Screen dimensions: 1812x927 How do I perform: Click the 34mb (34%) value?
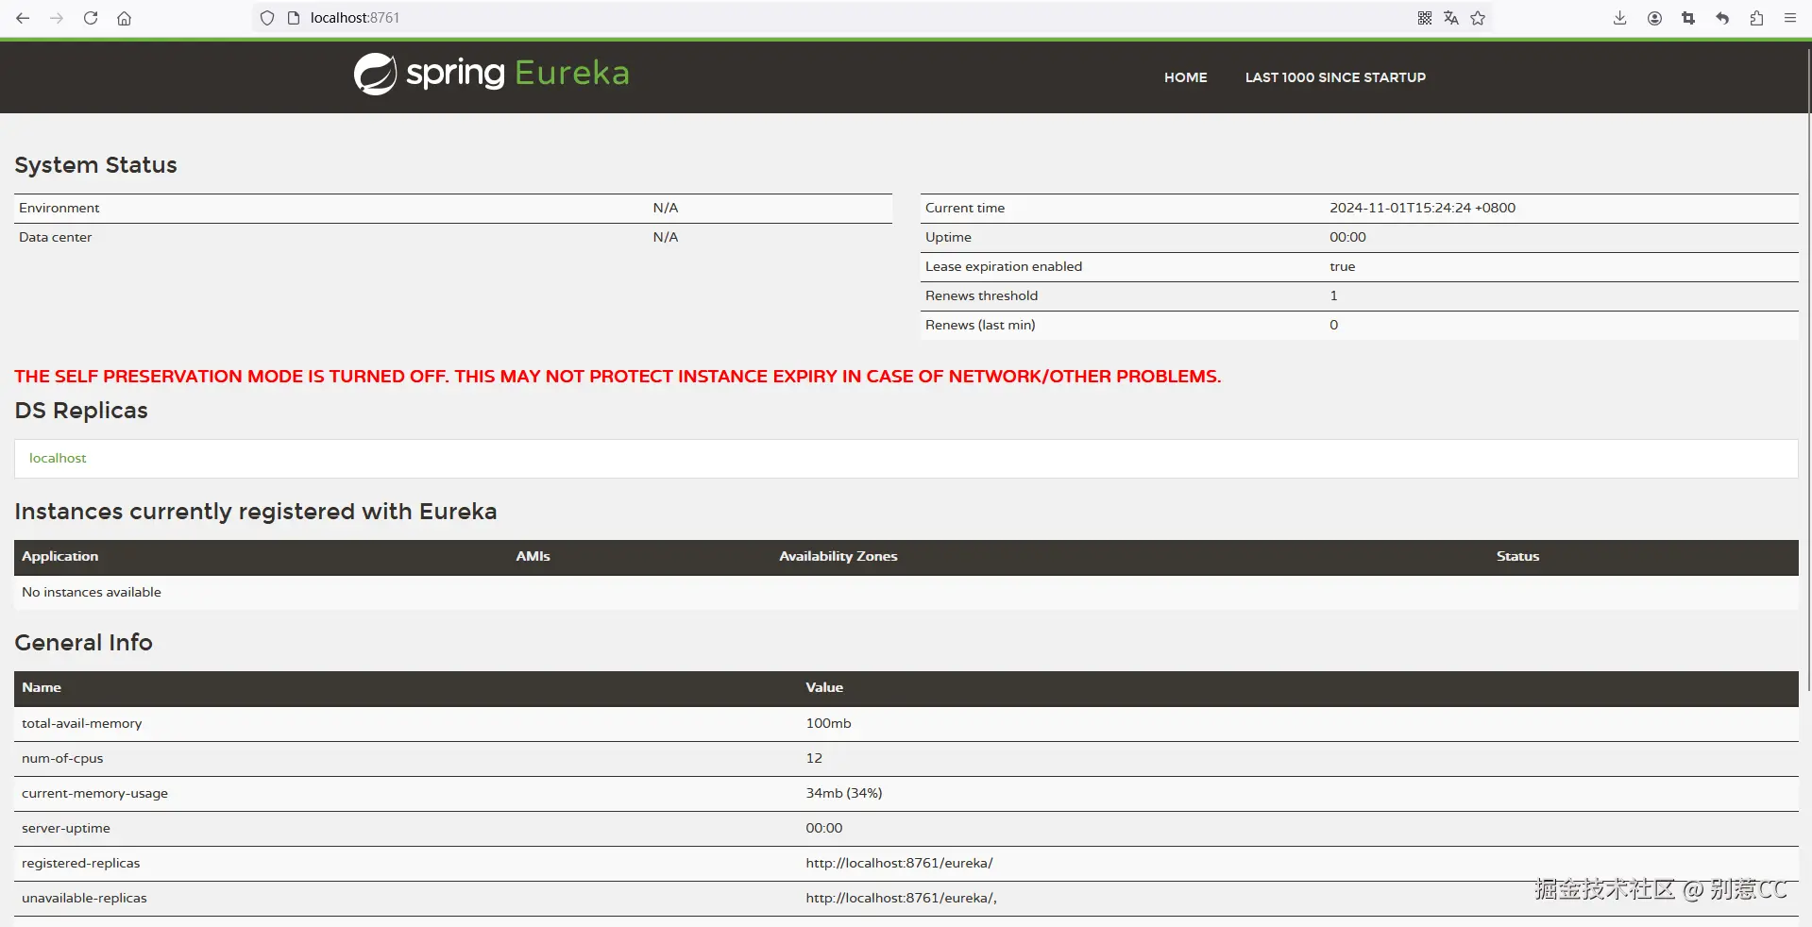(x=843, y=793)
